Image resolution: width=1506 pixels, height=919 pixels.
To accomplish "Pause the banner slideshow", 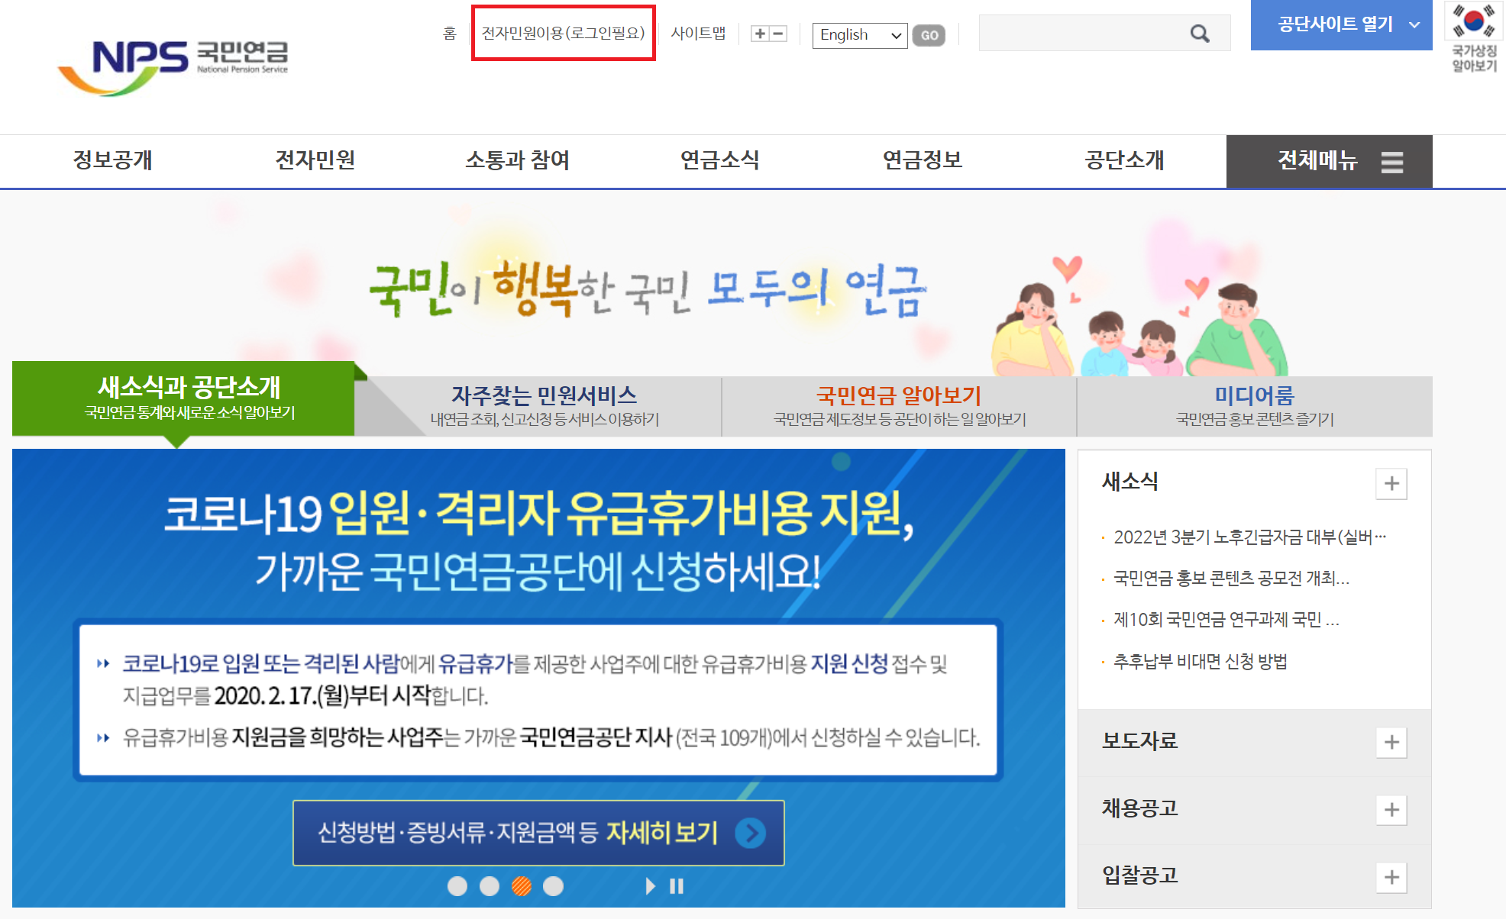I will coord(677,886).
